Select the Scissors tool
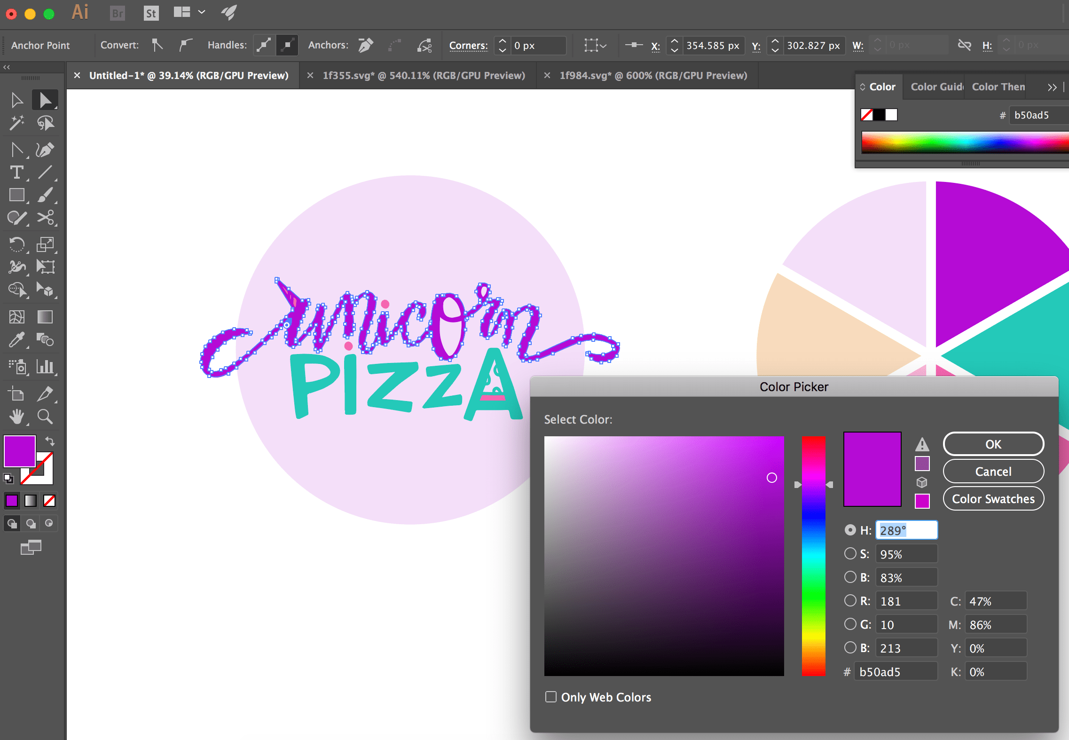 [x=45, y=218]
